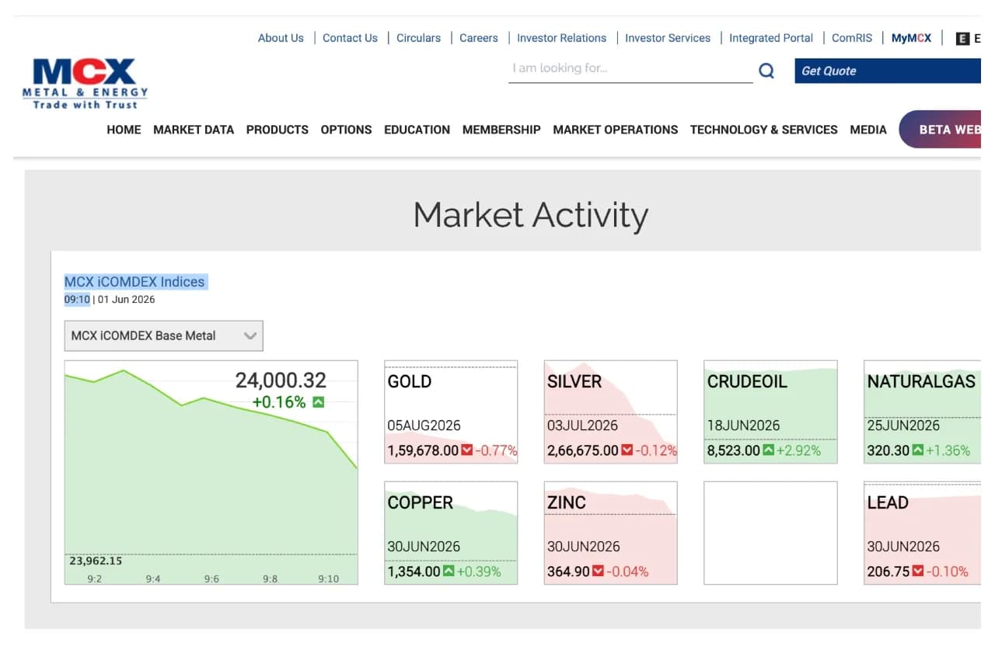995x660 pixels.
Task: Open the GOLD commodity card
Action: click(451, 412)
